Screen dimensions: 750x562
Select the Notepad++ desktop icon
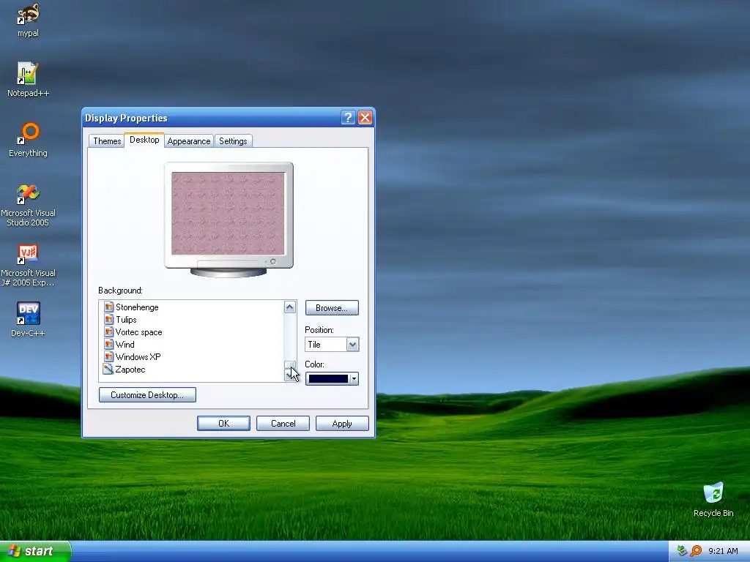[x=28, y=74]
